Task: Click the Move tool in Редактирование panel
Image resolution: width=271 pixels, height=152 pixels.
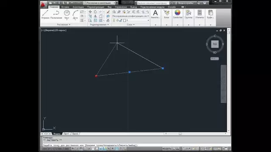Action: (90, 12)
